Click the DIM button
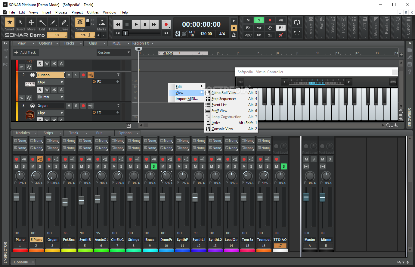The image size is (415, 267). pos(259,35)
